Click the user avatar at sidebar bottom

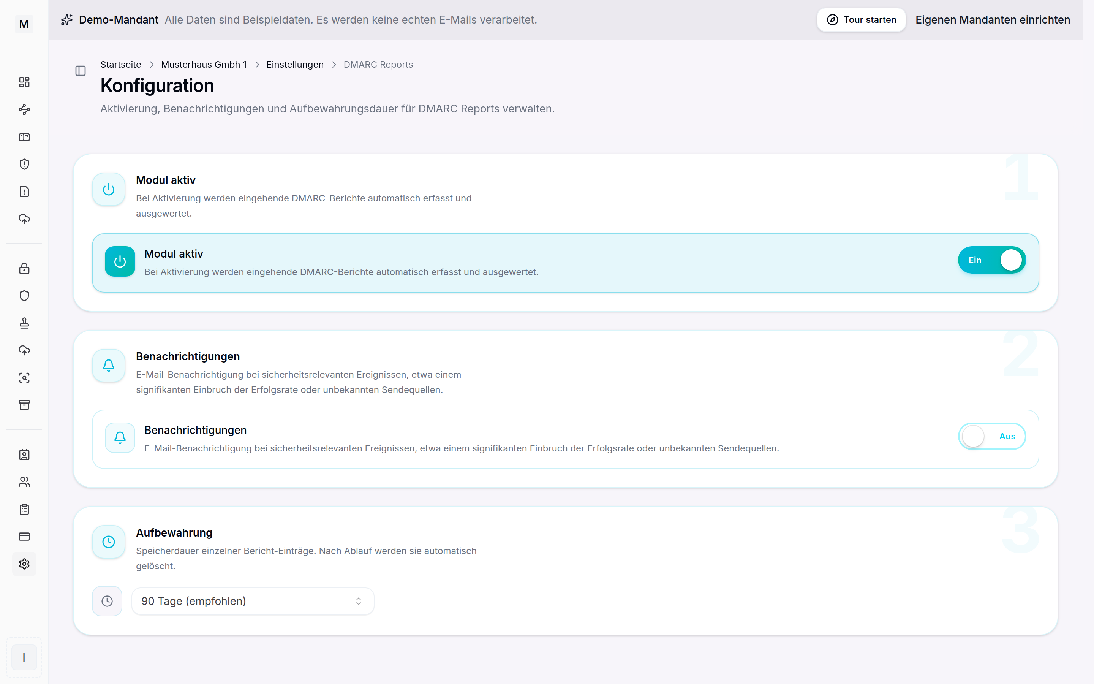pos(24,657)
